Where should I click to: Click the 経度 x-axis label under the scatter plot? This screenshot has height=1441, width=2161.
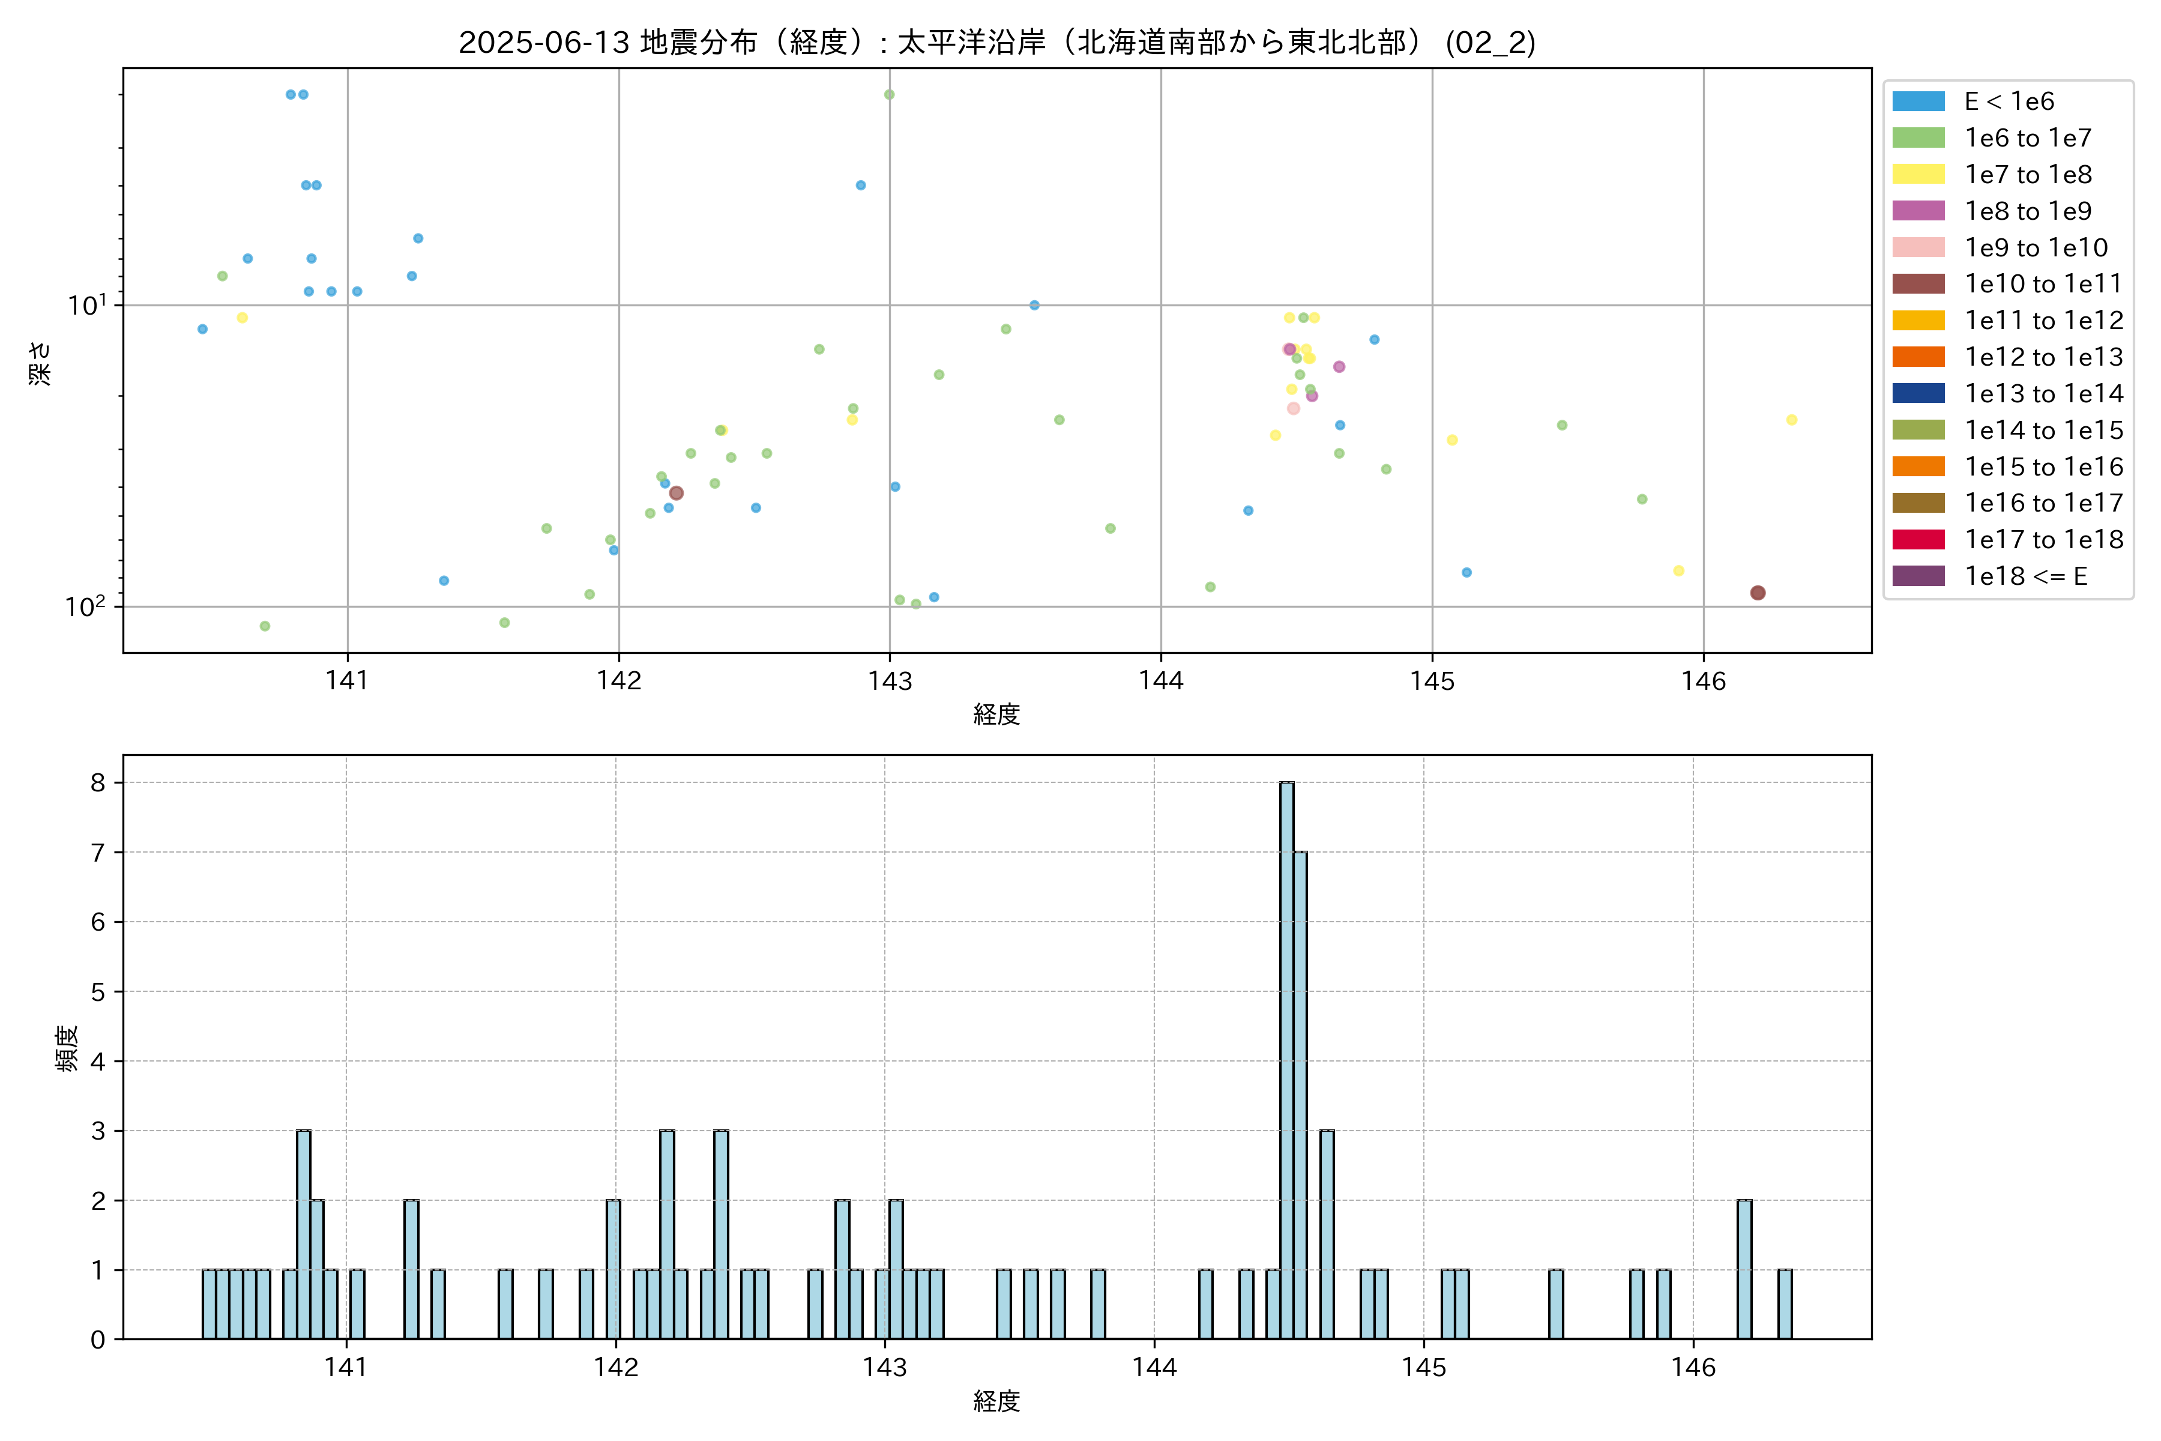point(997,714)
